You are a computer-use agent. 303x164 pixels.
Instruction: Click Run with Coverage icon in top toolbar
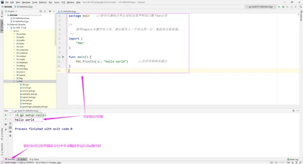point(287,7)
